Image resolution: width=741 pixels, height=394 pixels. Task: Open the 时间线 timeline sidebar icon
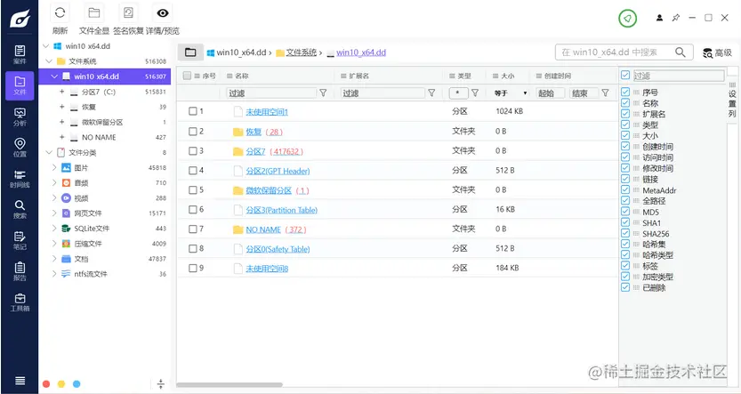click(20, 179)
